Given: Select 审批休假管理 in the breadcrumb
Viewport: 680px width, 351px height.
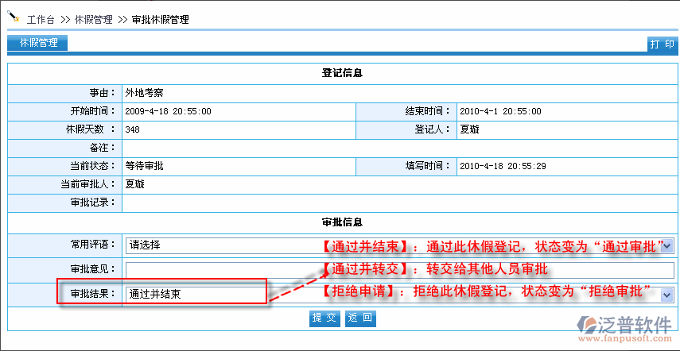Looking at the screenshot, I should (160, 19).
